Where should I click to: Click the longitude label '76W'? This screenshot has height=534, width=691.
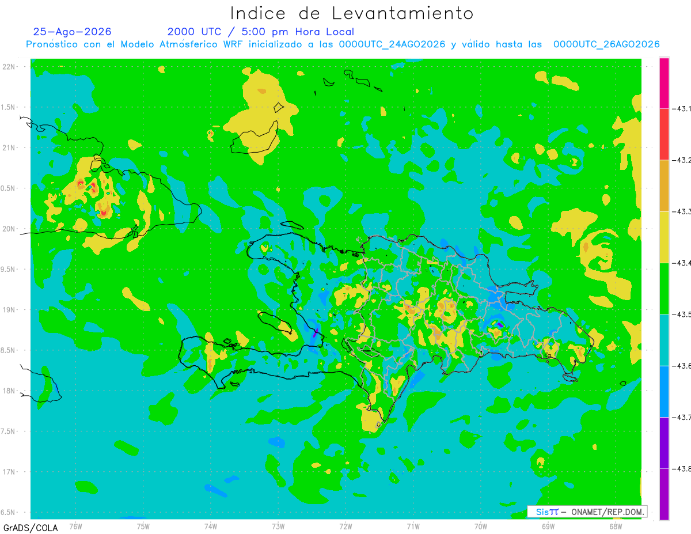coord(75,527)
